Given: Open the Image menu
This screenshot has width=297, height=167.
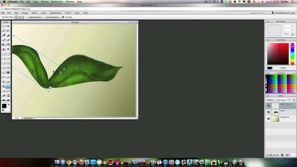Looking at the screenshot, I should click(x=25, y=13).
